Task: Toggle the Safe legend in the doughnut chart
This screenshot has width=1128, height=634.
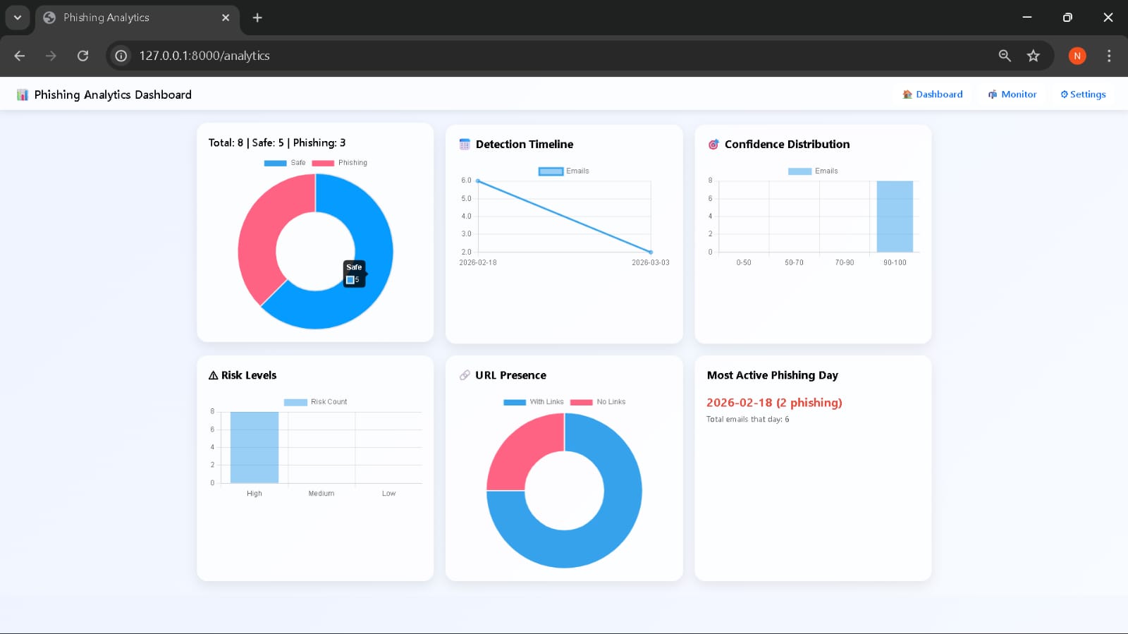Action: [285, 163]
